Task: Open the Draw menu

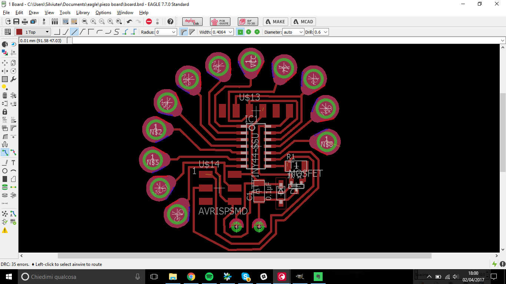Action: click(x=34, y=13)
